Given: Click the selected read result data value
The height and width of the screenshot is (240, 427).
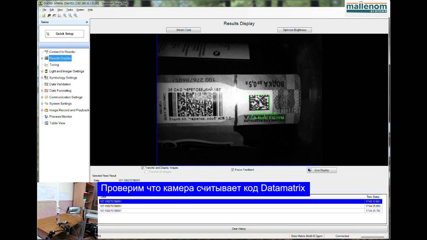Looking at the screenshot, I should [129, 180].
